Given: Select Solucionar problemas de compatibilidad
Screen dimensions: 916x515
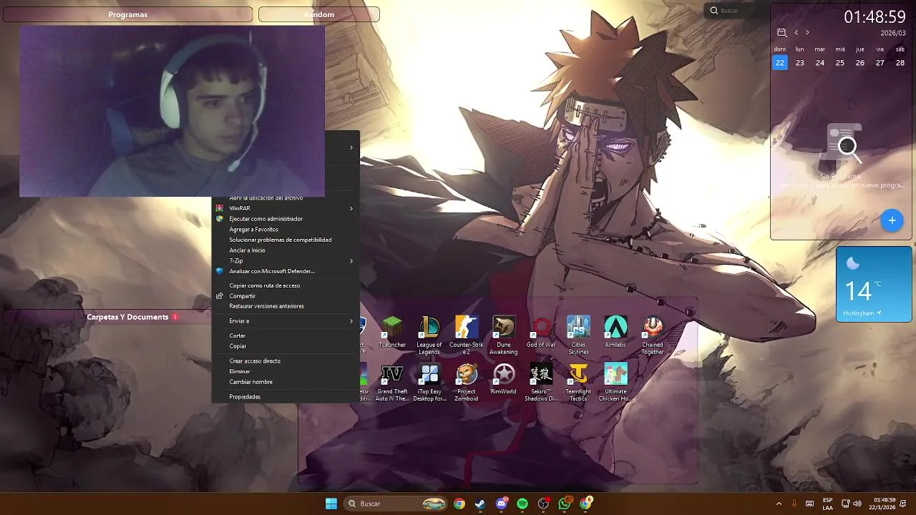Looking at the screenshot, I should click(x=286, y=240).
